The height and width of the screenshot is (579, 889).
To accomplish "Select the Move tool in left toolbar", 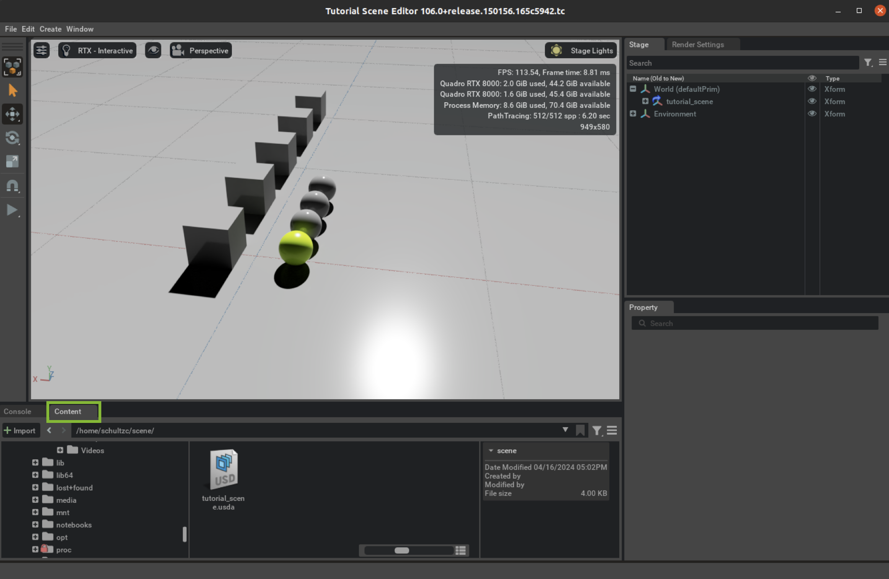I will pyautogui.click(x=12, y=114).
